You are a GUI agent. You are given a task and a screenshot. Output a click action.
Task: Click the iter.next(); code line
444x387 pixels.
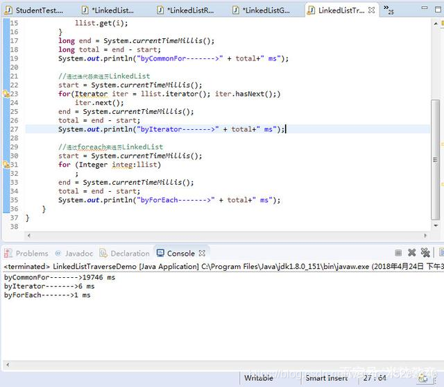[99, 103]
